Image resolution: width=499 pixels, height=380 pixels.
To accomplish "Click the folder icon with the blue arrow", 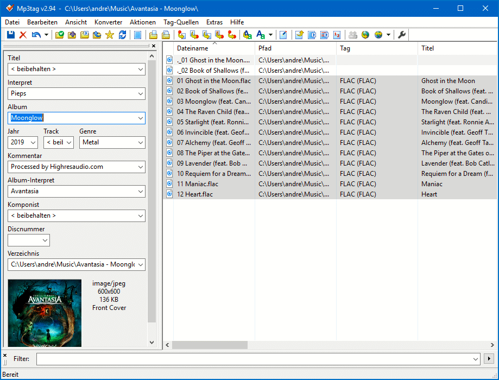I will tap(97, 35).
